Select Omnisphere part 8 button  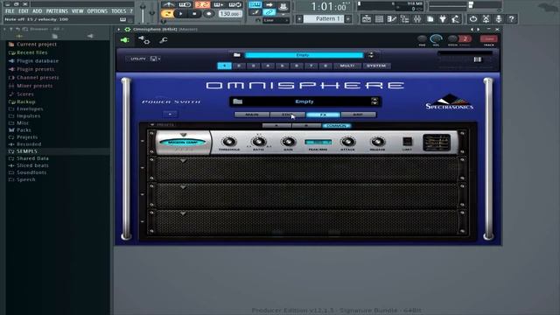click(x=325, y=66)
